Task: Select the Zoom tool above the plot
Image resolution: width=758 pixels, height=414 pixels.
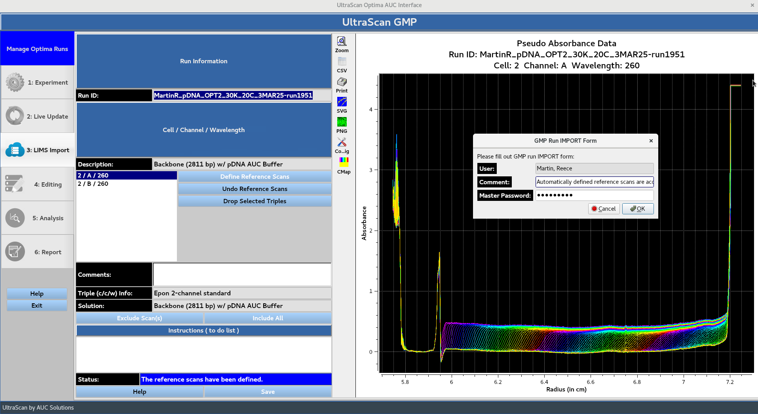Action: tap(341, 41)
